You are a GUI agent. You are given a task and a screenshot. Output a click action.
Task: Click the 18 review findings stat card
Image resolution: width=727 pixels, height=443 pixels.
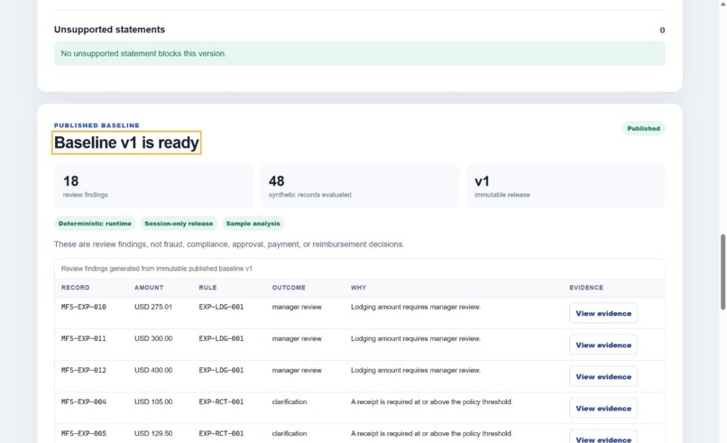click(x=153, y=186)
